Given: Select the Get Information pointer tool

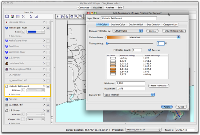Looking at the screenshot, I should pyautogui.click(x=63, y=16).
